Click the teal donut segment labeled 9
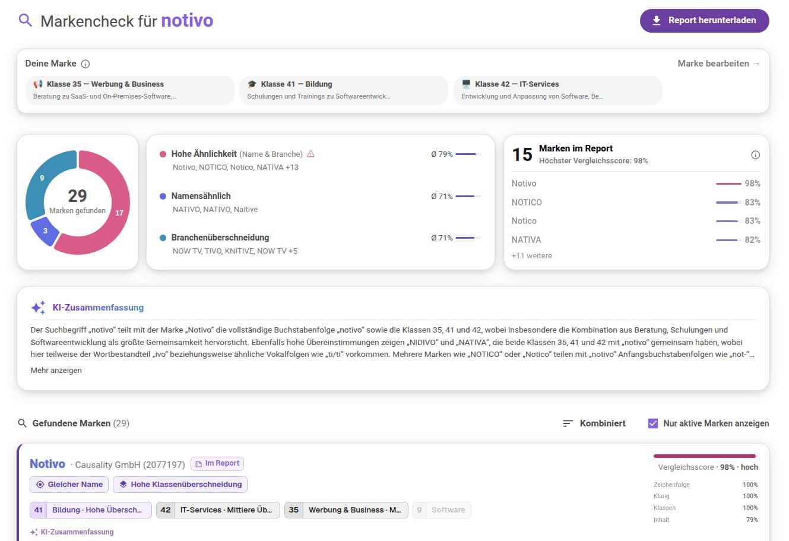 pyautogui.click(x=42, y=178)
